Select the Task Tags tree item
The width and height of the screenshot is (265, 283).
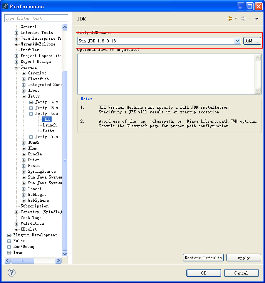pos(31,217)
